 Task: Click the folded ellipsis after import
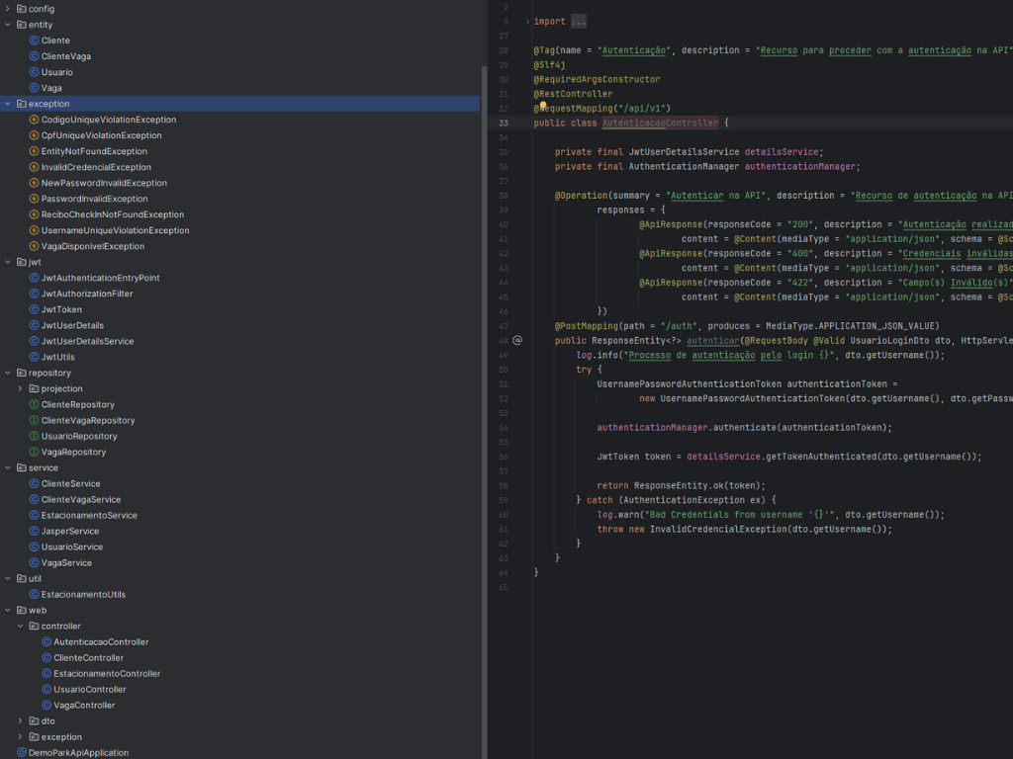[578, 22]
